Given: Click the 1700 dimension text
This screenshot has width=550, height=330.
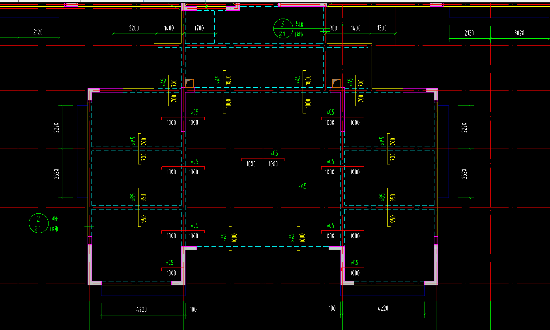Looking at the screenshot, I should tap(199, 28).
